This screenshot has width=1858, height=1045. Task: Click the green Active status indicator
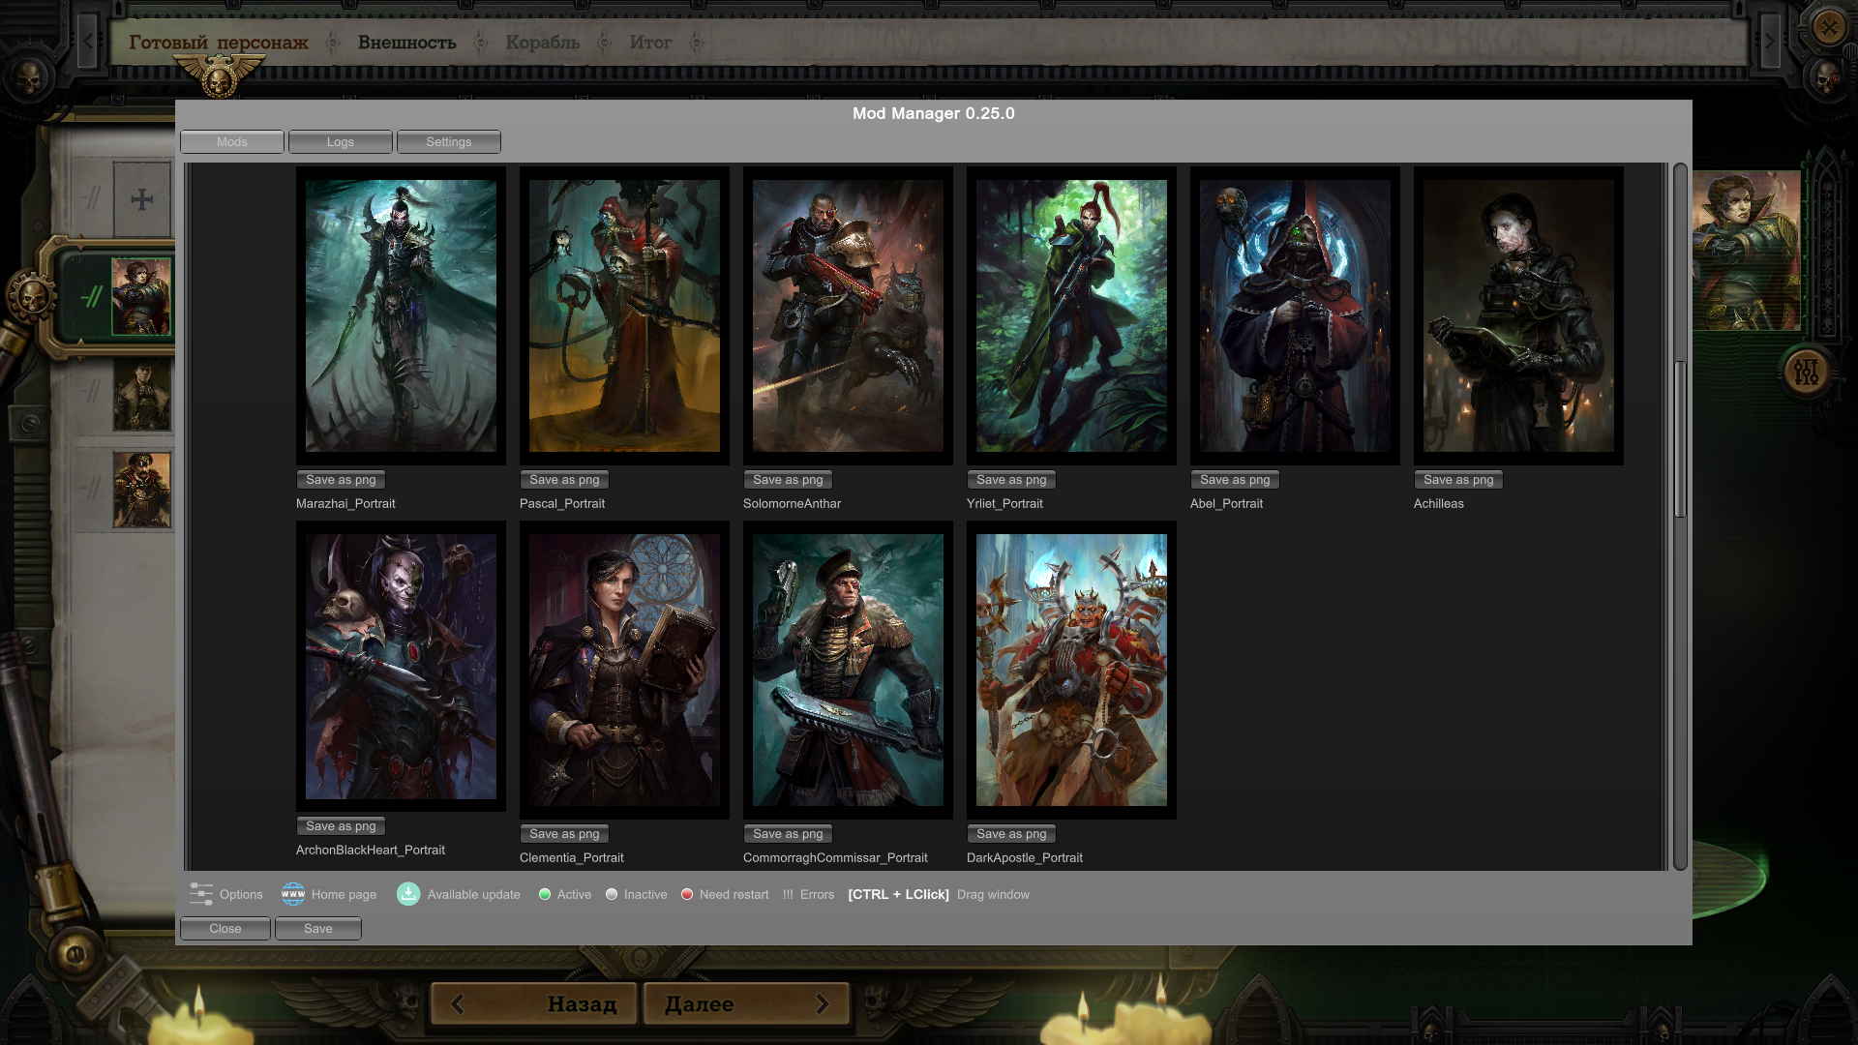545,894
